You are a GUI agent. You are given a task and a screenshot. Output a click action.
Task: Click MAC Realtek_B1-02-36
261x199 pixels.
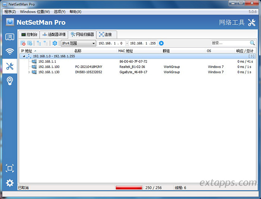(x=132, y=67)
